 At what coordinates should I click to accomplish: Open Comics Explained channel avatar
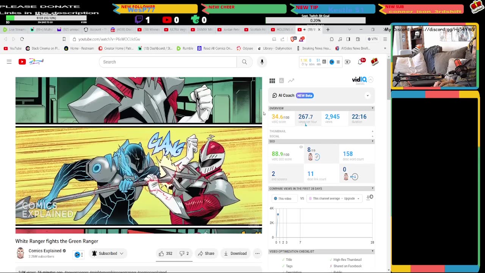tap(20, 253)
